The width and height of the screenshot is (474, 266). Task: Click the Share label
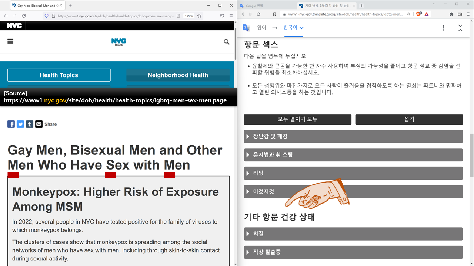(51, 124)
